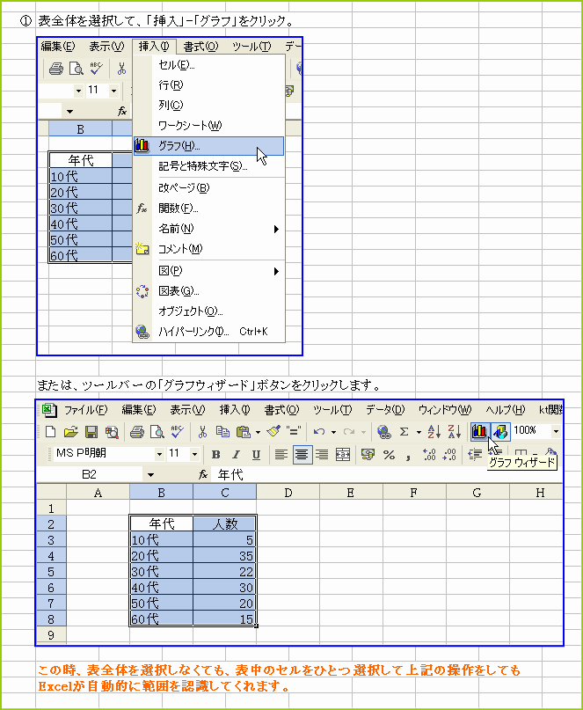Click the Name Box showing B2
Viewport: 583px width, 710px height.
[x=90, y=474]
